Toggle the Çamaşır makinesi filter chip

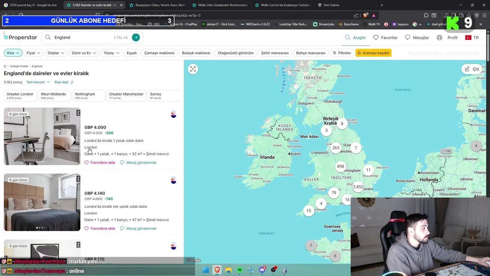[x=159, y=53]
